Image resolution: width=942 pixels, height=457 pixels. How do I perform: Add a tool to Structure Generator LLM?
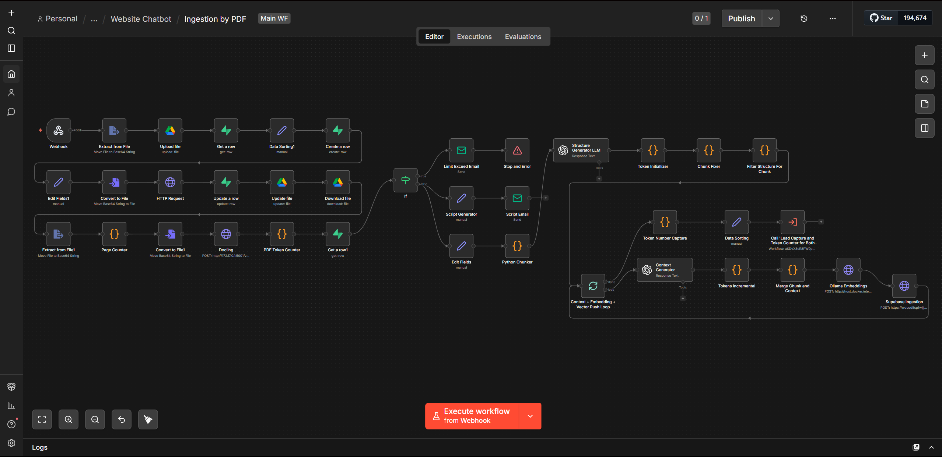tap(599, 179)
